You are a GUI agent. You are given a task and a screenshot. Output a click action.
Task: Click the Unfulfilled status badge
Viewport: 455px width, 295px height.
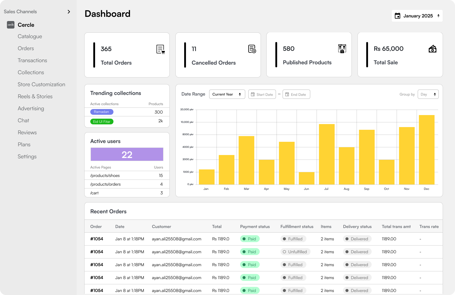[x=295, y=252]
